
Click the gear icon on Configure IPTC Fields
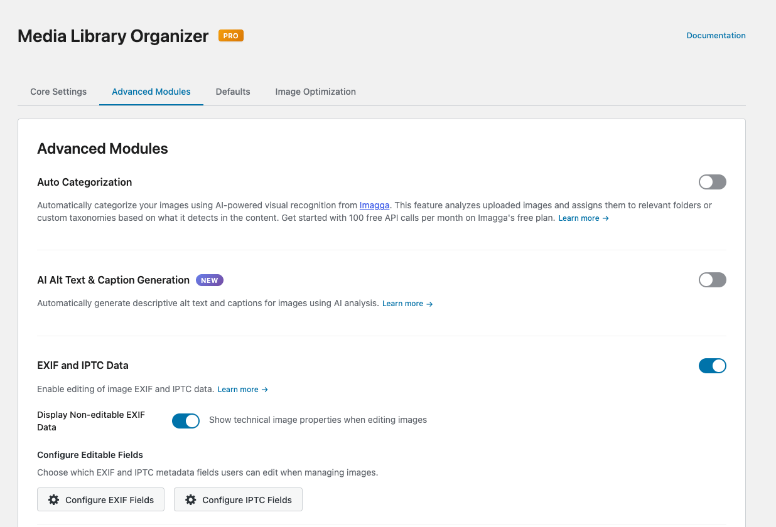point(191,500)
